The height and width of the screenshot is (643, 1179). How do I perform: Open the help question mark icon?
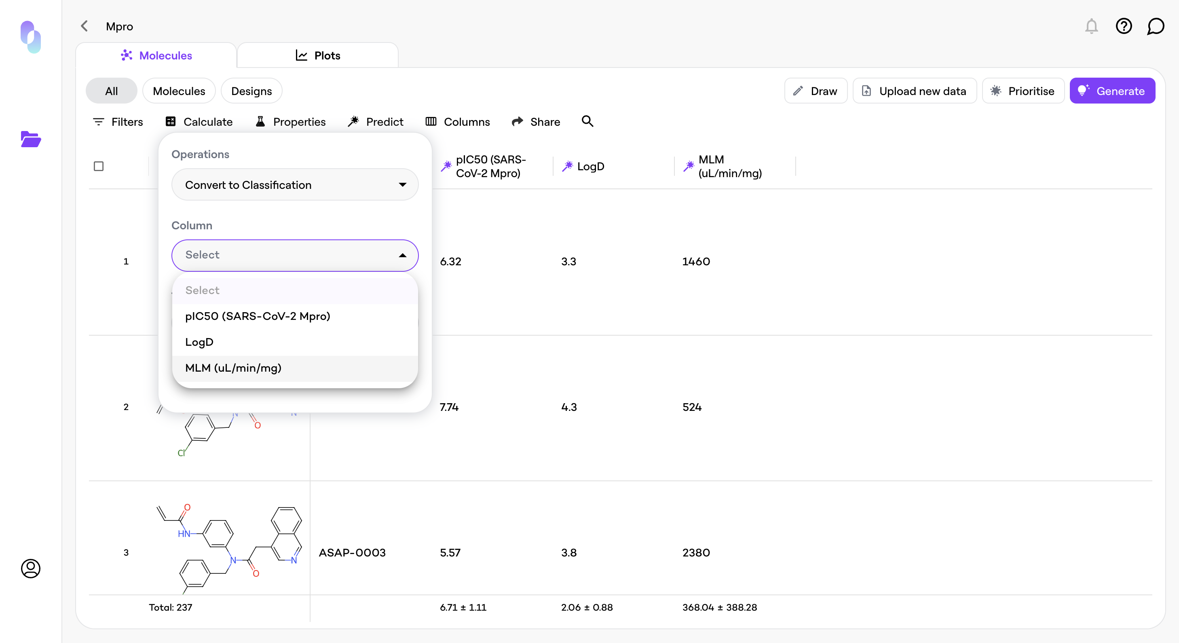tap(1123, 26)
